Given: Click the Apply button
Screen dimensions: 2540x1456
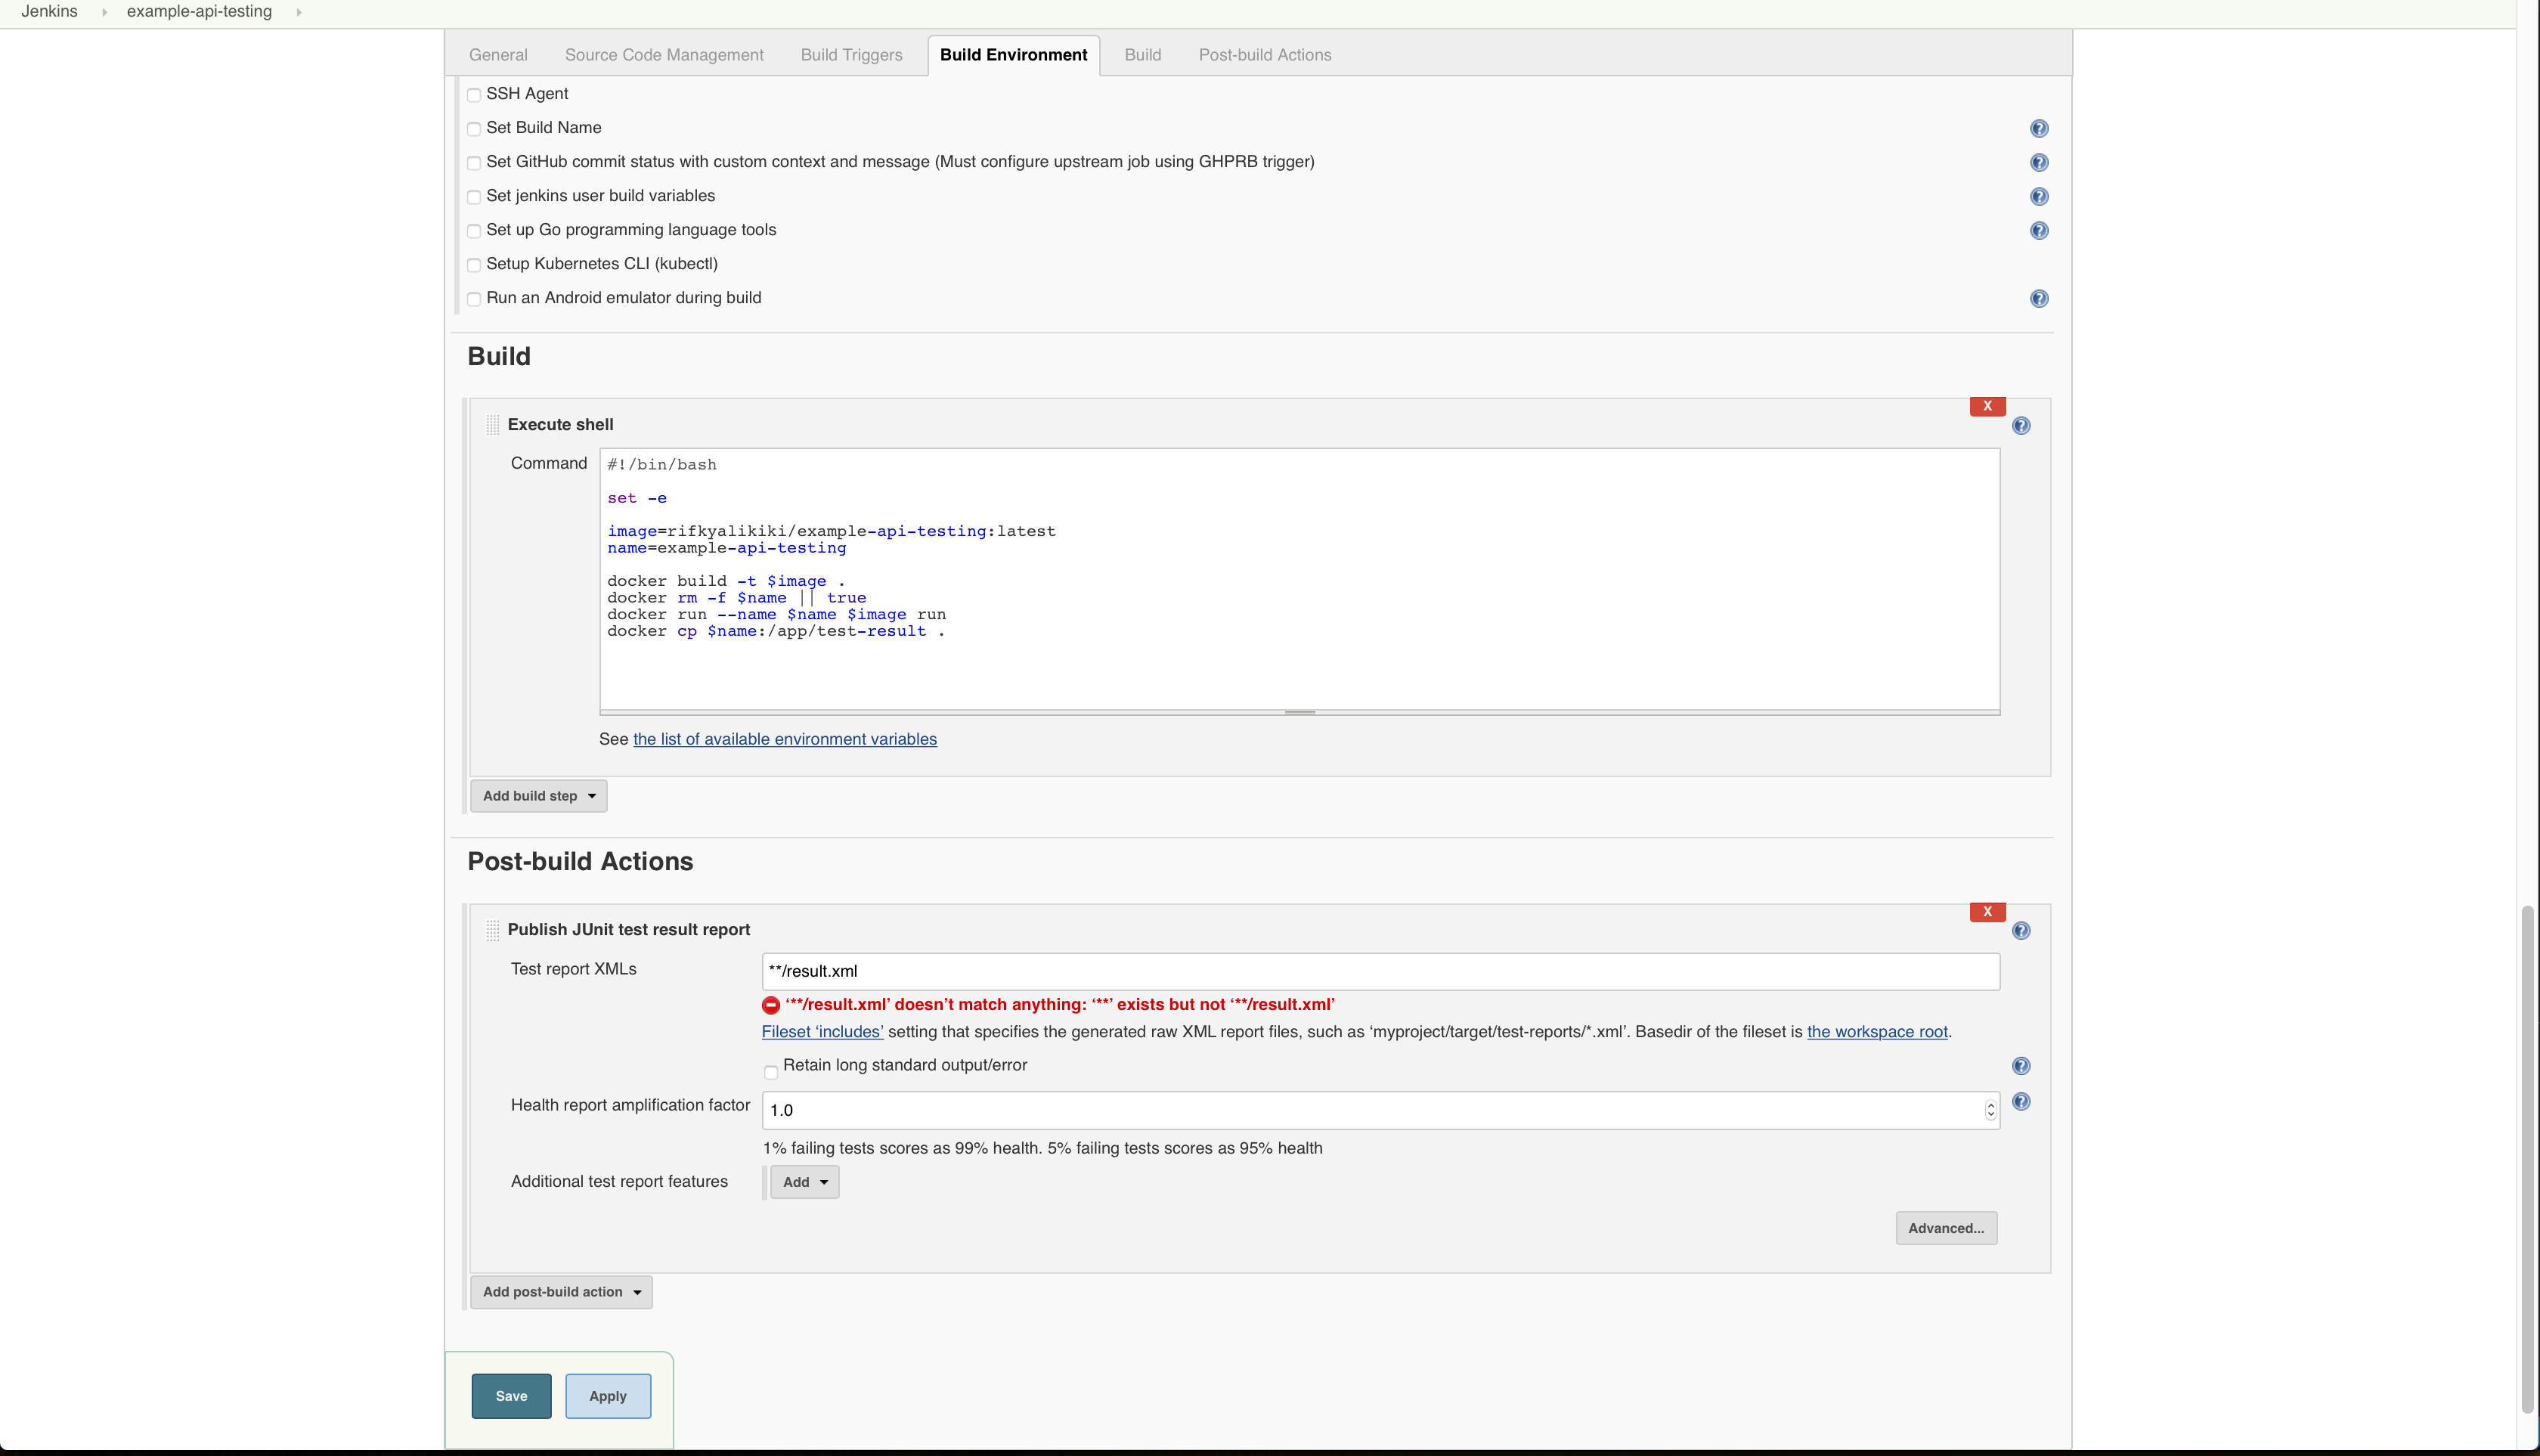Looking at the screenshot, I should coord(608,1396).
